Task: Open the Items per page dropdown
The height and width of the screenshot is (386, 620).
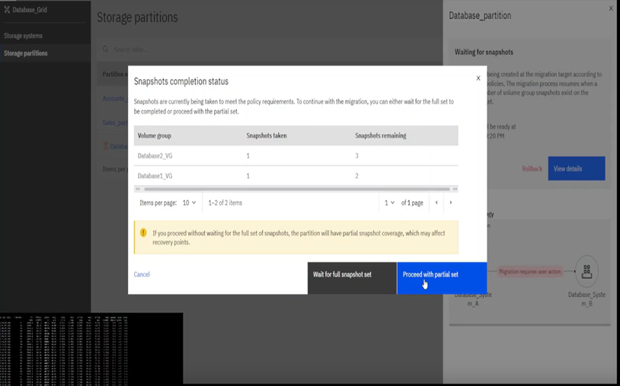Action: point(189,203)
